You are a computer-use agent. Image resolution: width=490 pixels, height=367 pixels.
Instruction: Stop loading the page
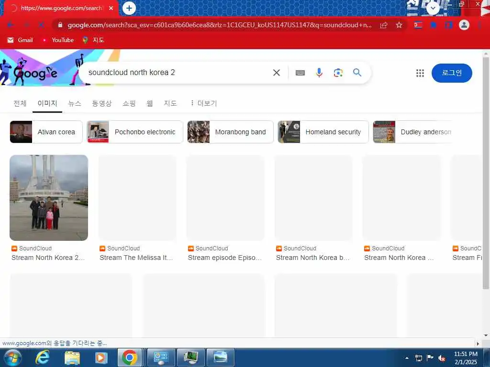41,25
